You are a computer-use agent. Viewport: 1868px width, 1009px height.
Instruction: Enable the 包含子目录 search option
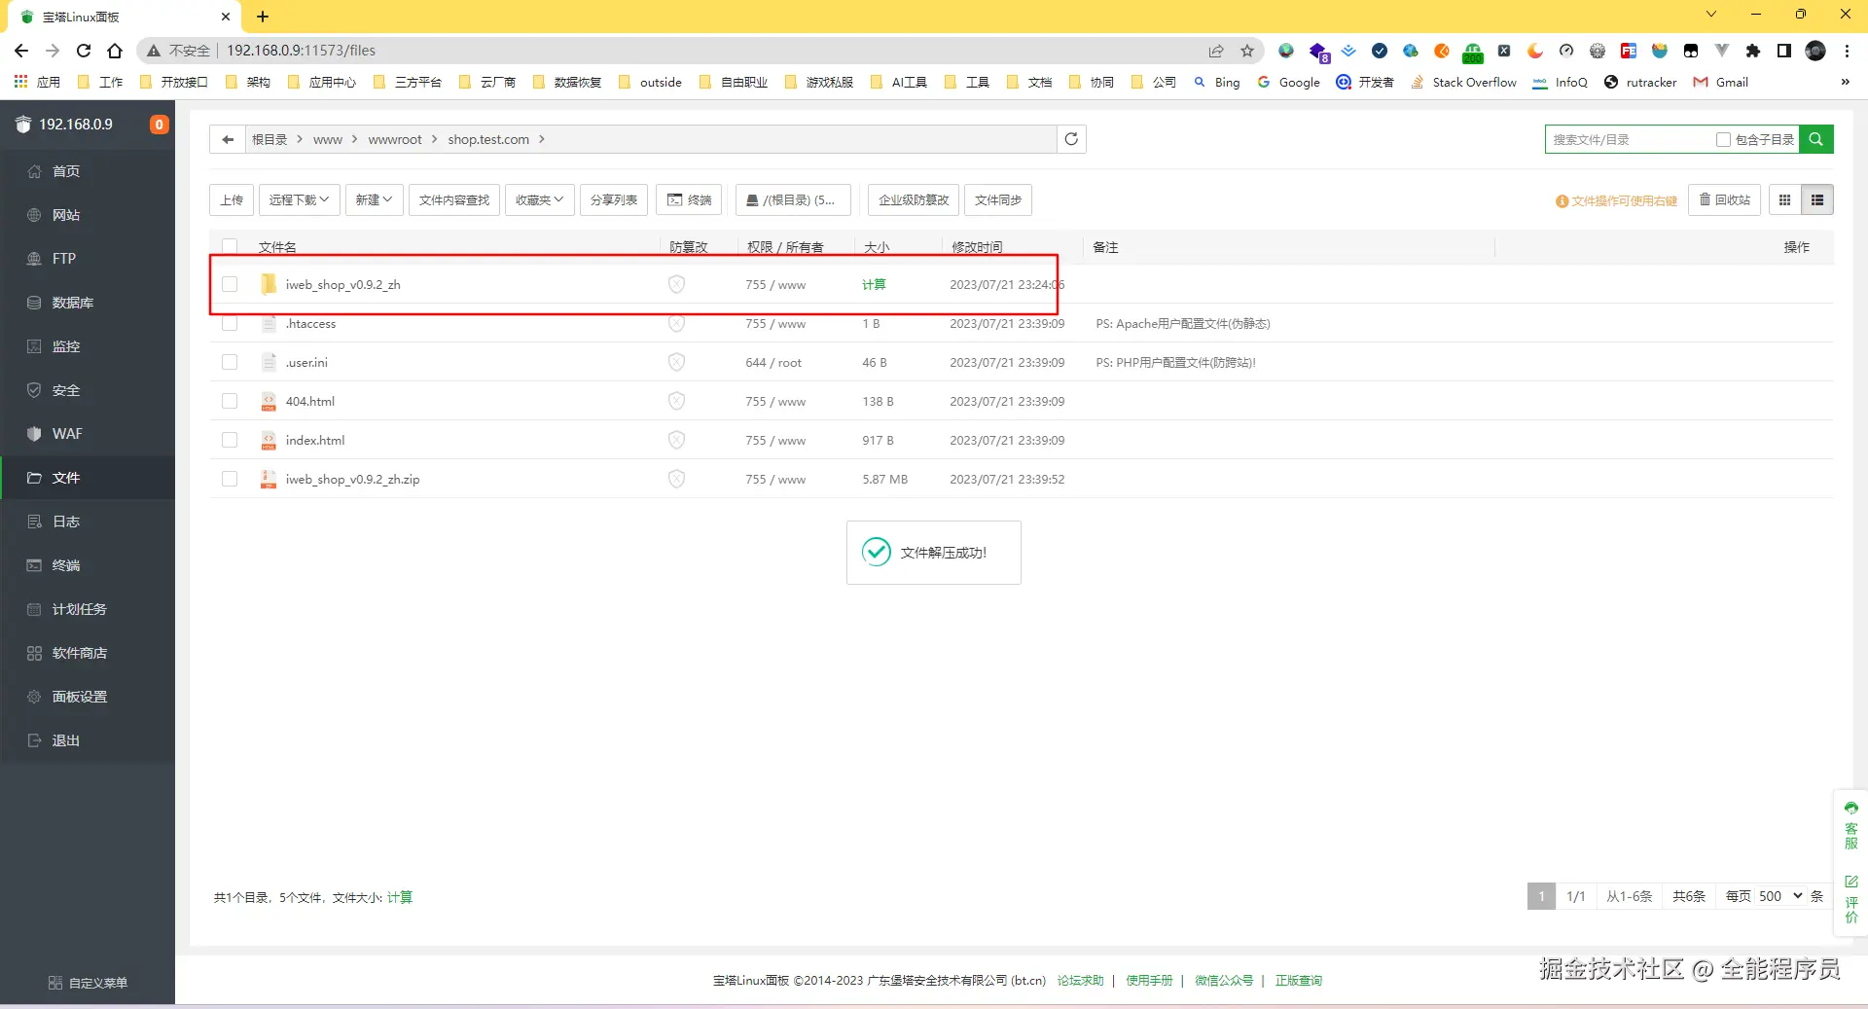[x=1723, y=140]
